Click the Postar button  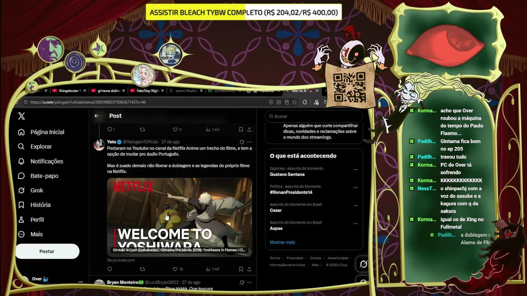[x=47, y=251]
